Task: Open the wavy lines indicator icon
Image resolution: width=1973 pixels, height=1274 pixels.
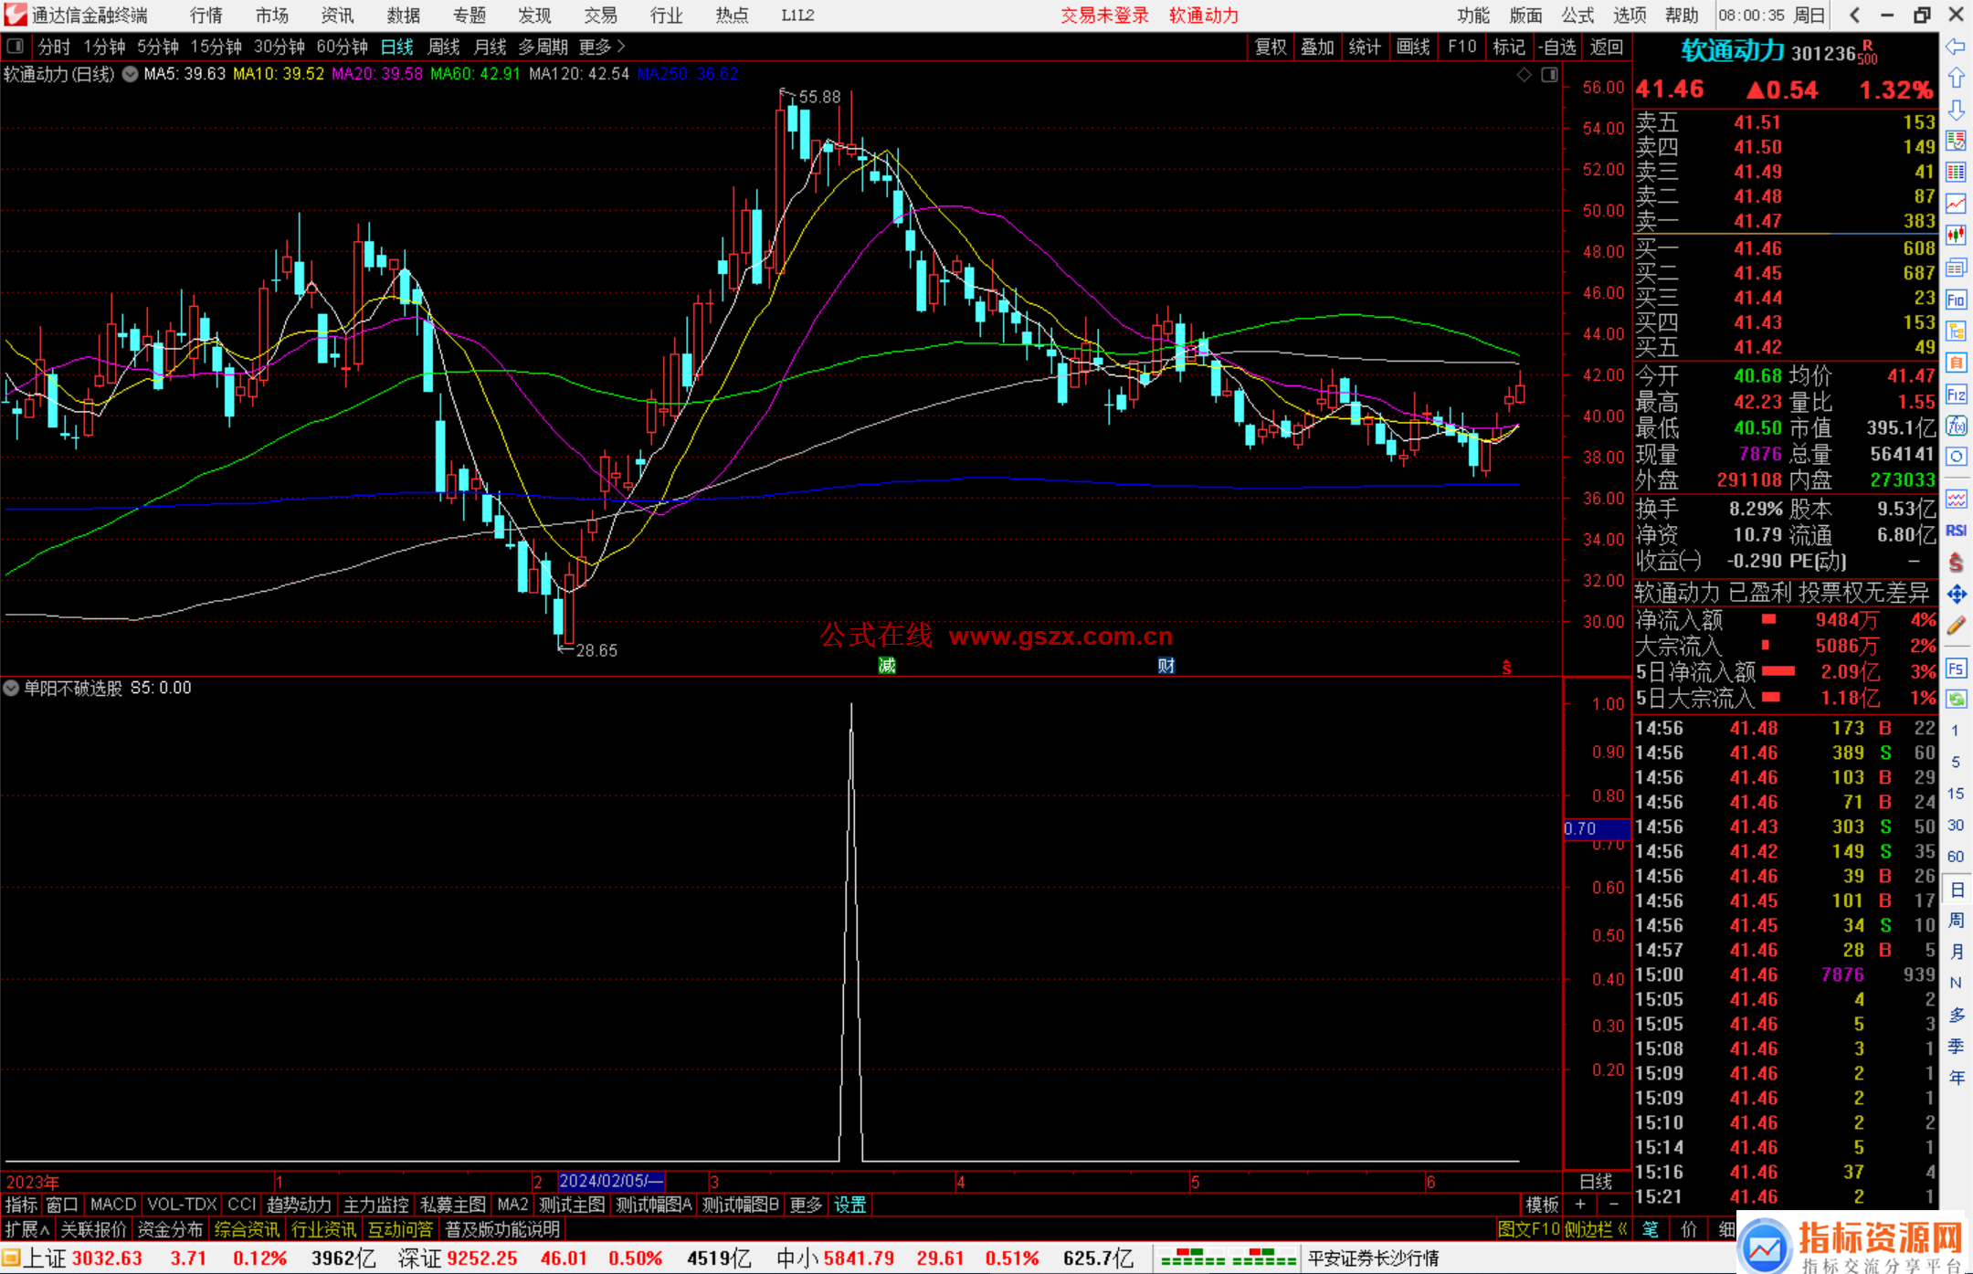Action: 1956,499
